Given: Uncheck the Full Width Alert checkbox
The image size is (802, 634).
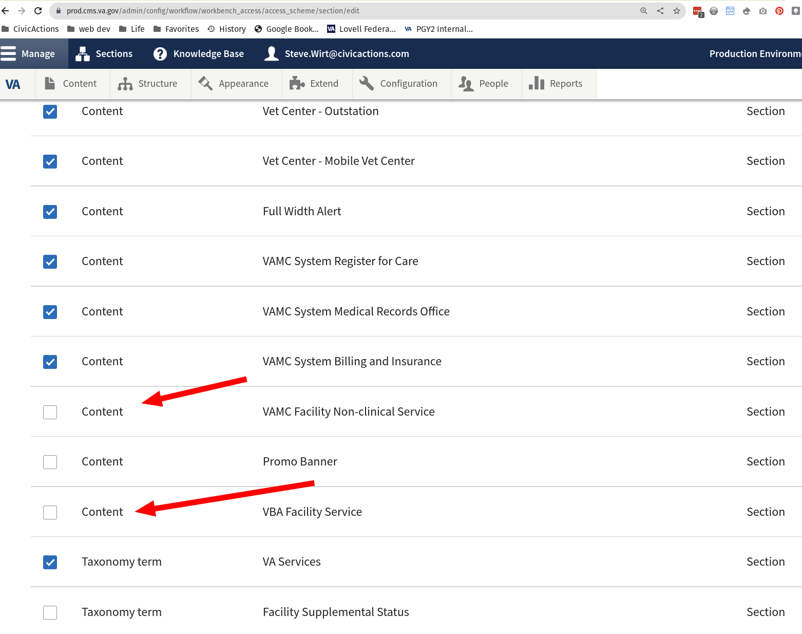Looking at the screenshot, I should (50, 212).
